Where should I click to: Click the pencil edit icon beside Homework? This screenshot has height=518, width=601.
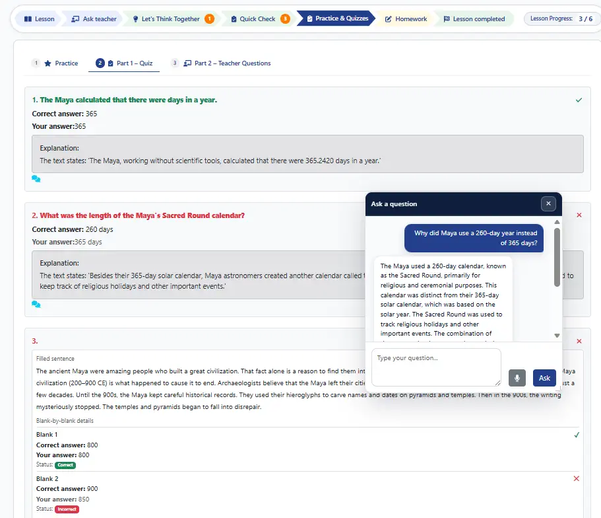(389, 18)
